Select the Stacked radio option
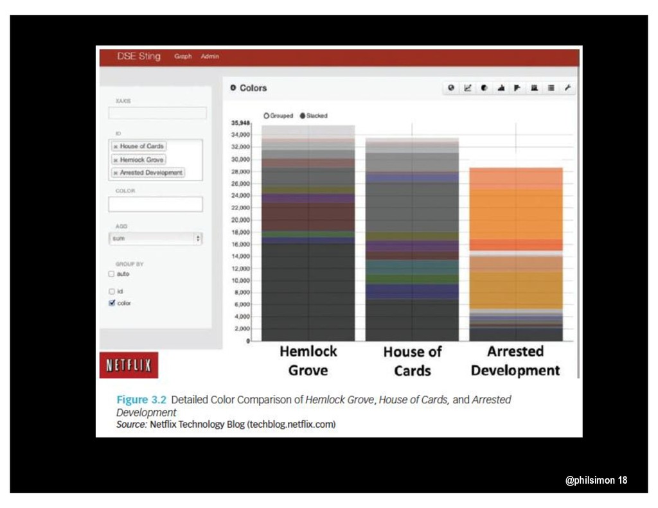 click(302, 116)
